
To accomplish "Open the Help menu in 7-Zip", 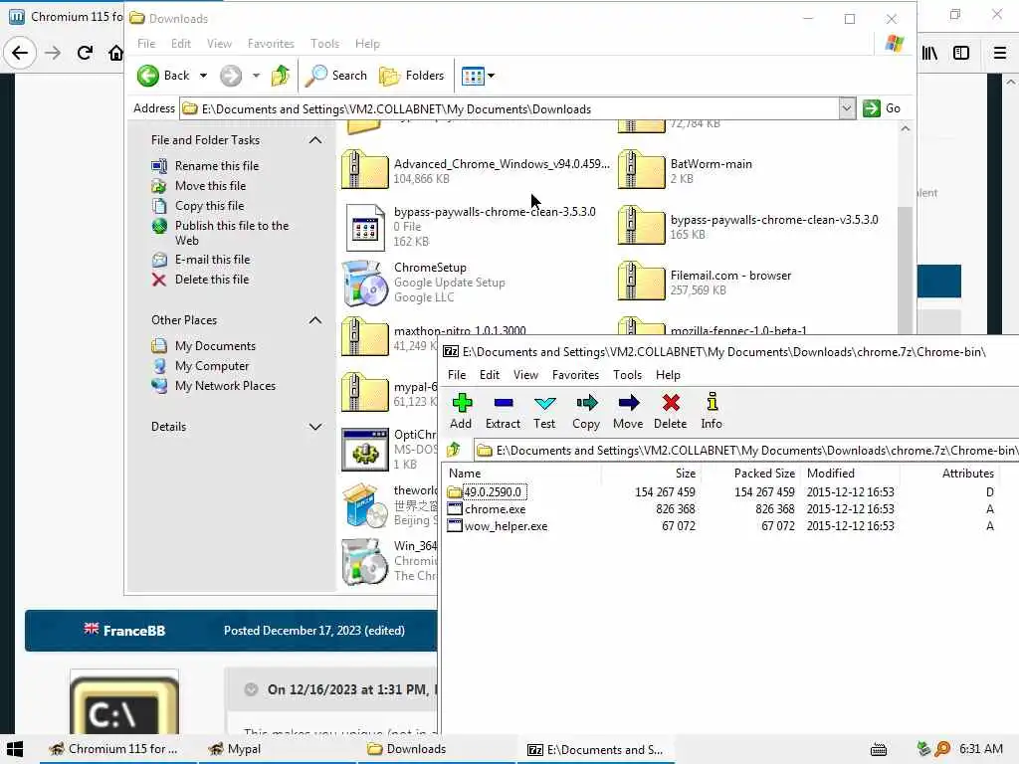I will (x=668, y=375).
